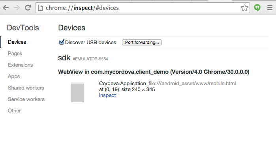Switch to the Pages section
276x144 pixels.
(x=15, y=53)
